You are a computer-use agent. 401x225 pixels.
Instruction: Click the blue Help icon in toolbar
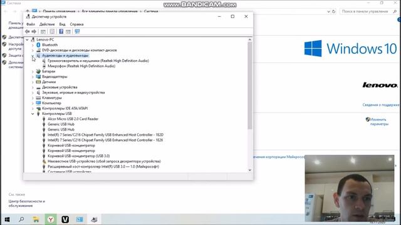(x=61, y=31)
